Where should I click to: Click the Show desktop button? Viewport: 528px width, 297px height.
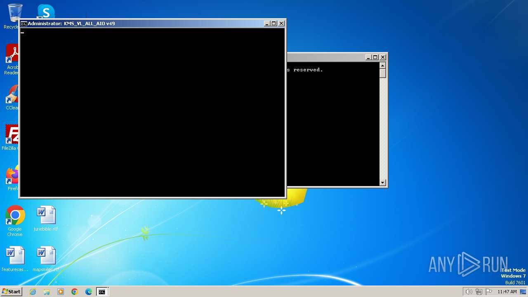[523, 292]
